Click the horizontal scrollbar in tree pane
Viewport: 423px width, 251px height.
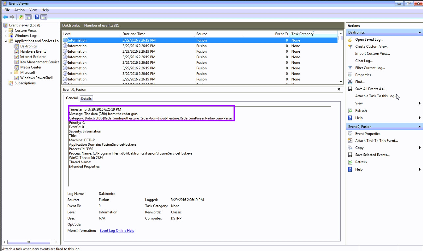coord(29,242)
